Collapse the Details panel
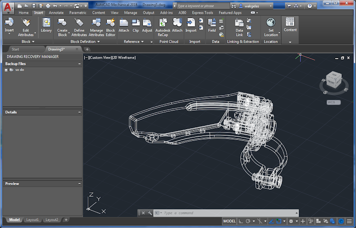This screenshot has width=356, height=228. click(79, 112)
